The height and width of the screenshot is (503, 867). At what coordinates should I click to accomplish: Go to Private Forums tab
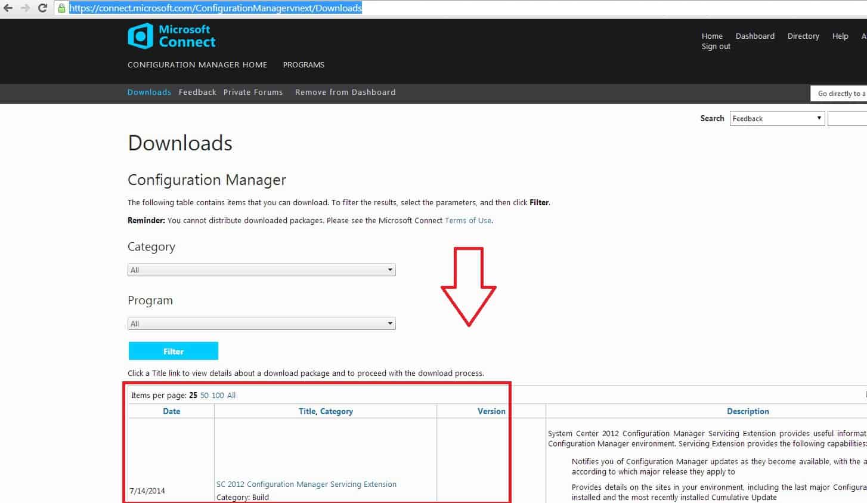click(x=253, y=92)
